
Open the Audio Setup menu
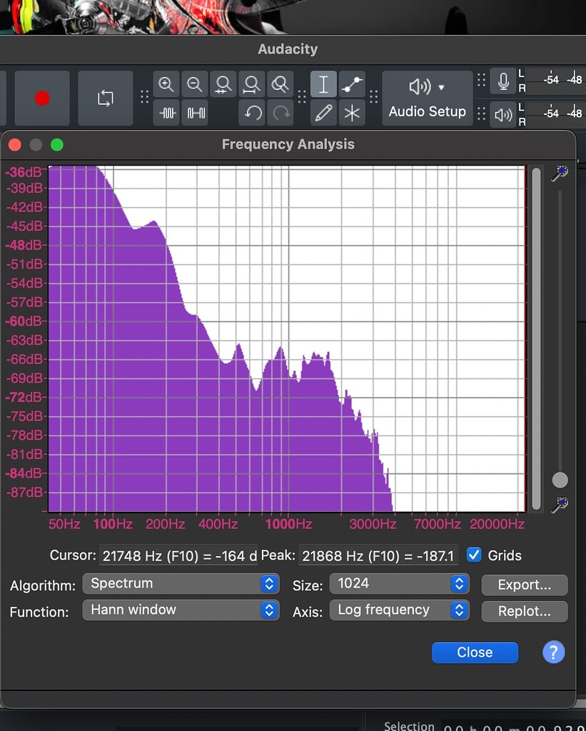tap(427, 98)
